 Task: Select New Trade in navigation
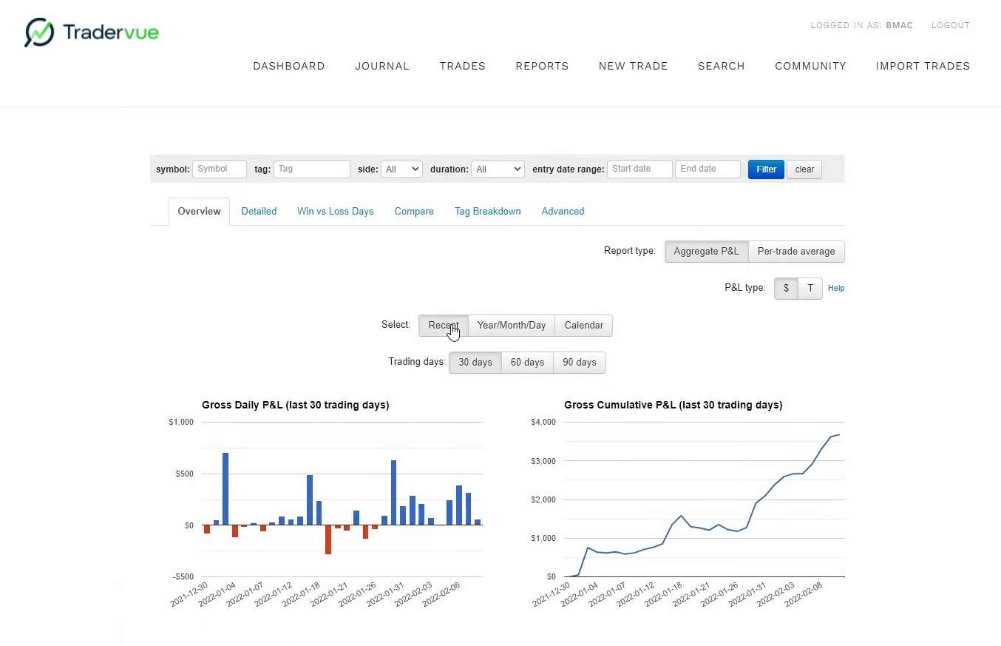634,66
